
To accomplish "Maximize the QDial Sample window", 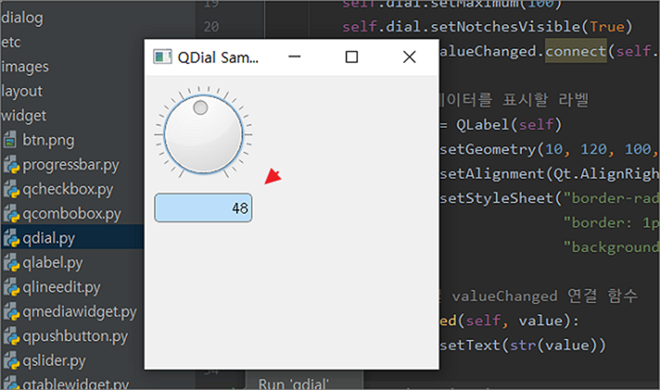I will click(x=351, y=56).
